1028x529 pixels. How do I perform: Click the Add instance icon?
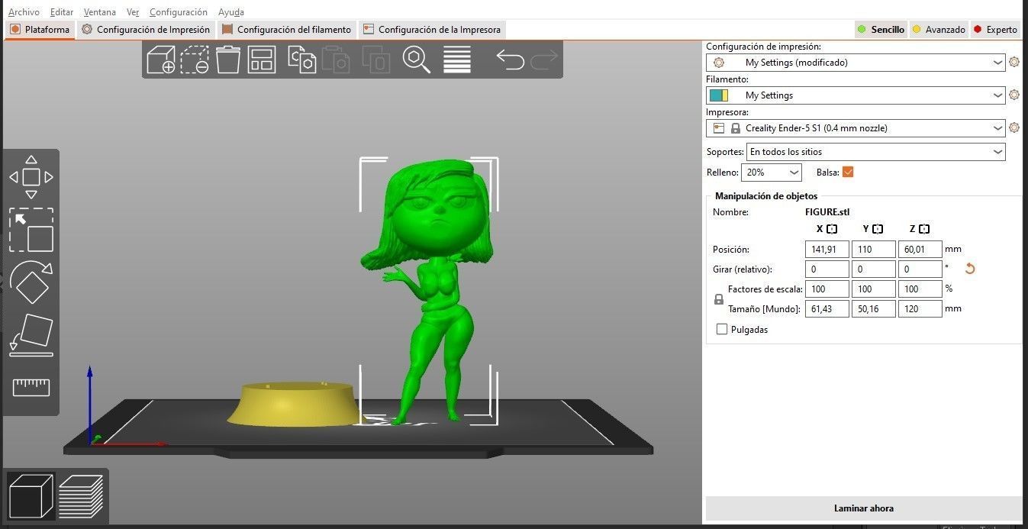point(375,60)
